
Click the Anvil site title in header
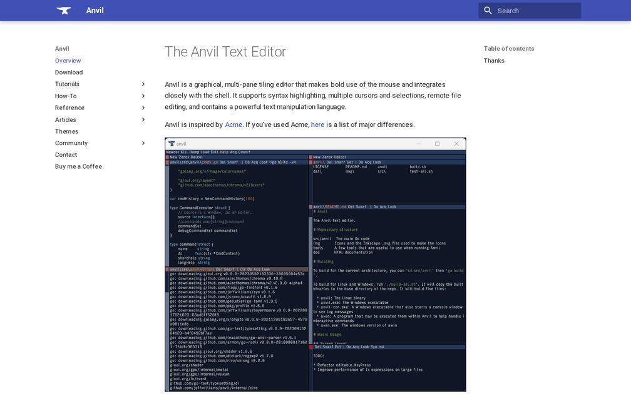[x=95, y=11]
